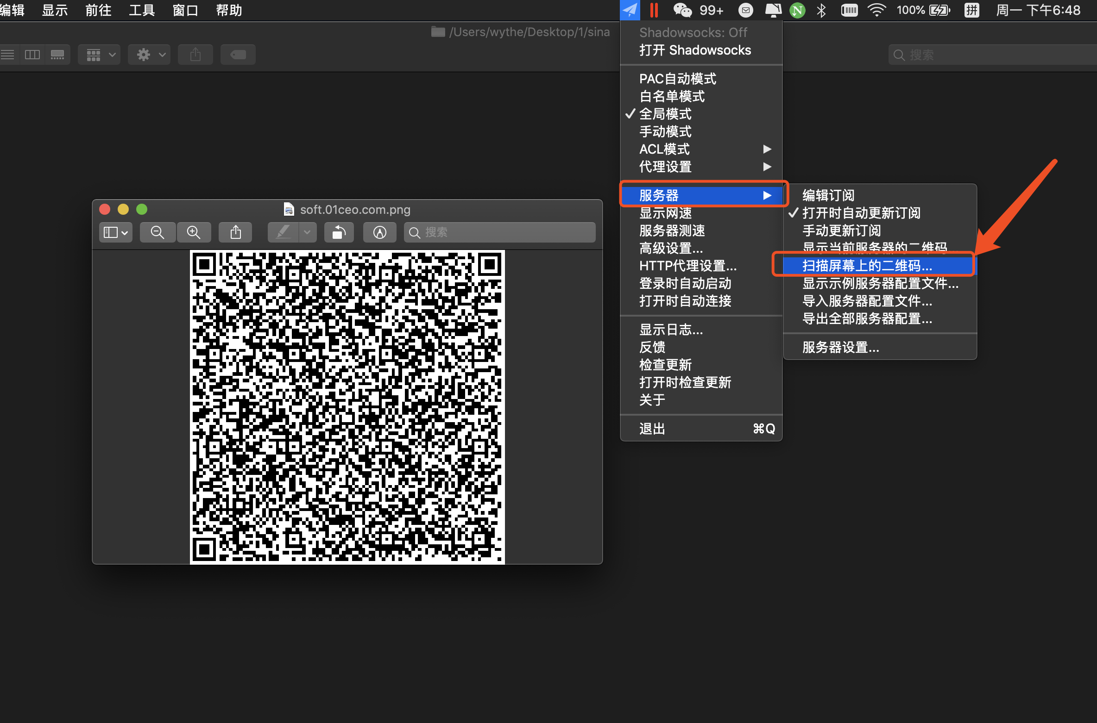Choose 扫描屏幕上的二维码...
The height and width of the screenshot is (723, 1097).
click(x=880, y=266)
